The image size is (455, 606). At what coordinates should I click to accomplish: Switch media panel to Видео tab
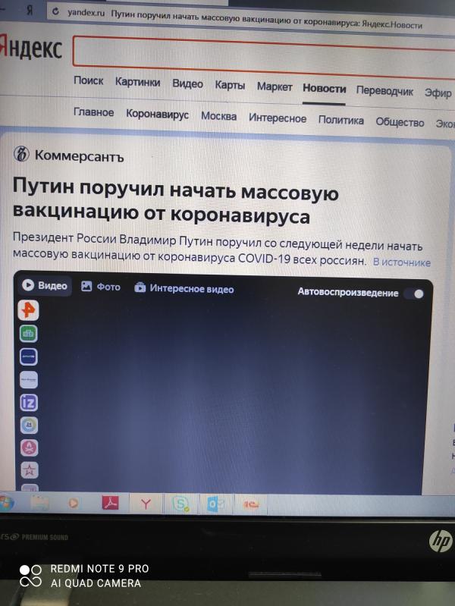[45, 285]
